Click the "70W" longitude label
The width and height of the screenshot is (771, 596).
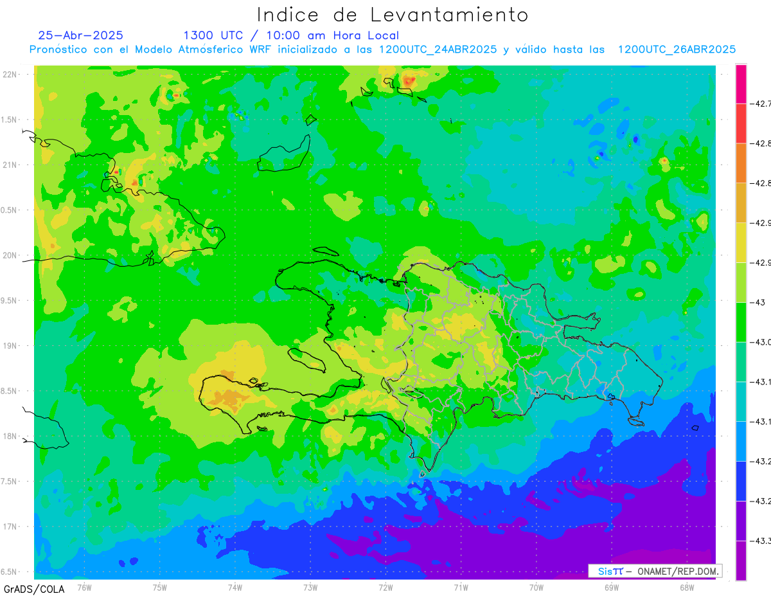(x=536, y=587)
